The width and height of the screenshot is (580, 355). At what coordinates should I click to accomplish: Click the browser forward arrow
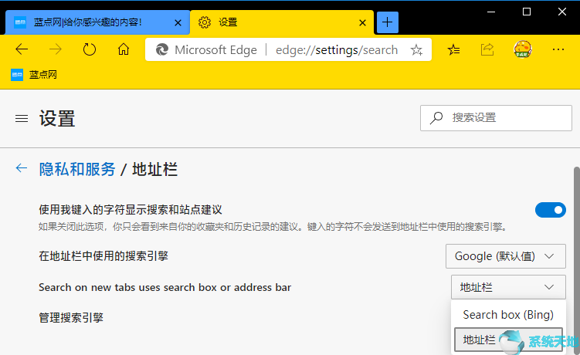(56, 49)
